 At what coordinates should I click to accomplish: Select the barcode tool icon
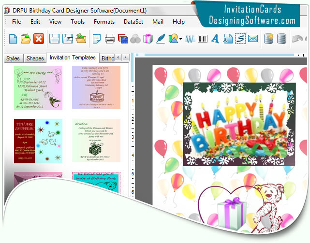coord(203,39)
